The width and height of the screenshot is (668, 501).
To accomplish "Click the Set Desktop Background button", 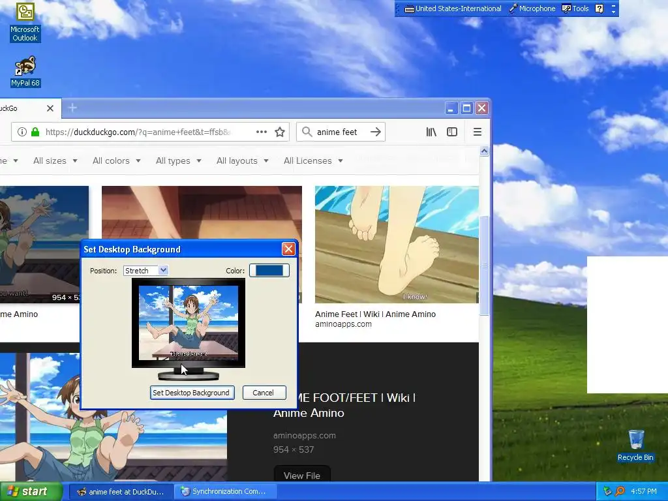I will 192,393.
